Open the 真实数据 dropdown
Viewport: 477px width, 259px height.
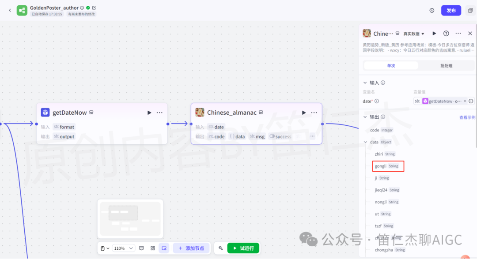coord(414,34)
